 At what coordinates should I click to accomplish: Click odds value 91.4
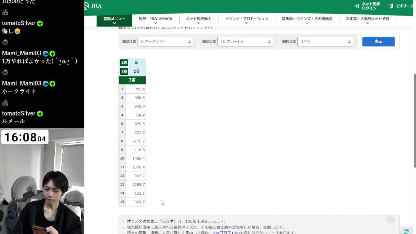140,89
